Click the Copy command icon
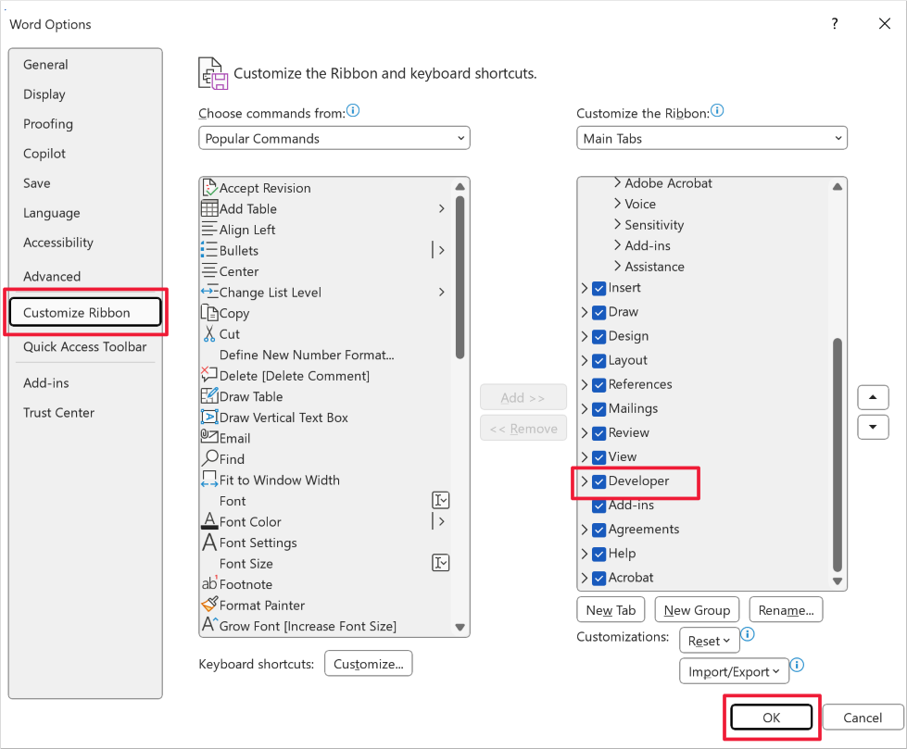Viewport: 907px width, 749px height. pos(208,313)
